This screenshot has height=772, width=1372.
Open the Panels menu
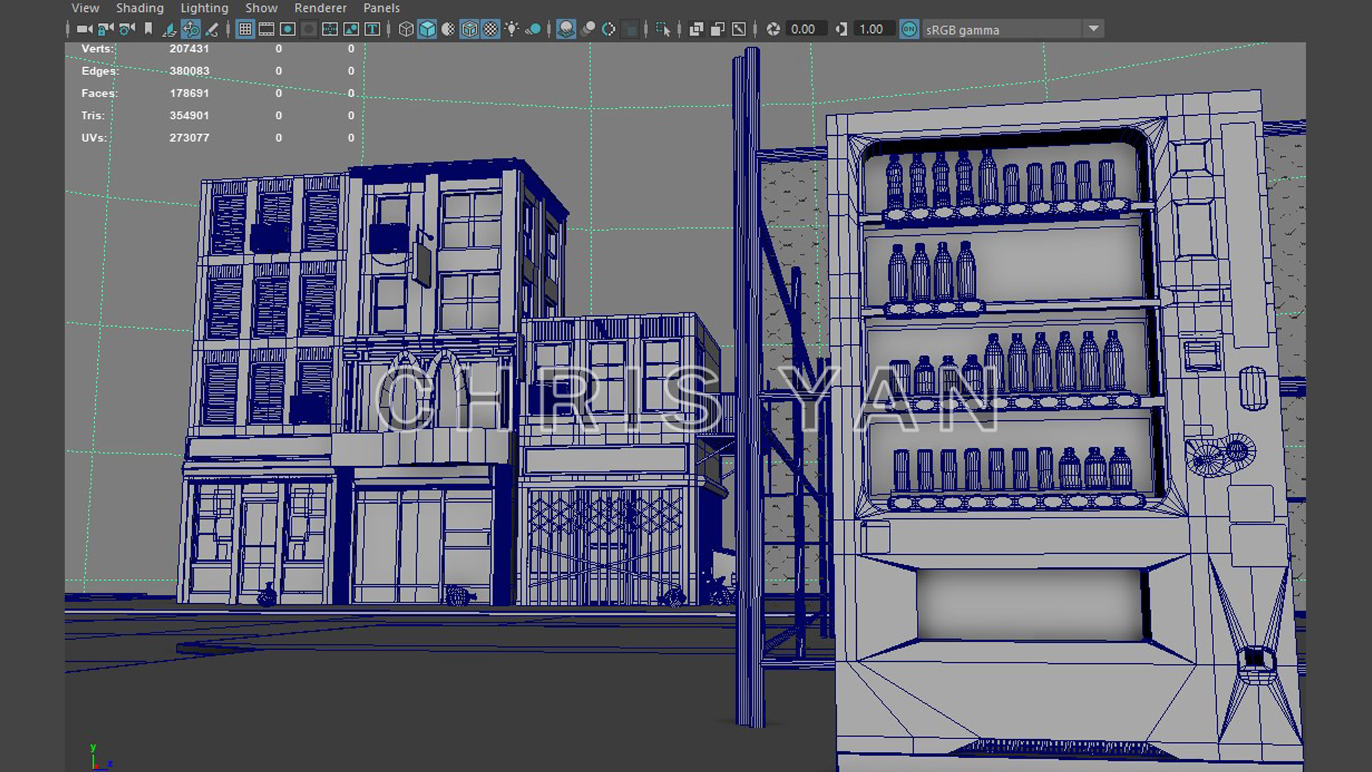pos(382,8)
